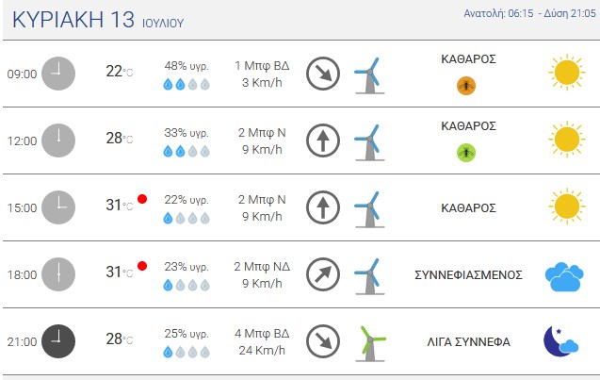
Task: Click the dark clock icon for 21:00
Action: click(58, 341)
